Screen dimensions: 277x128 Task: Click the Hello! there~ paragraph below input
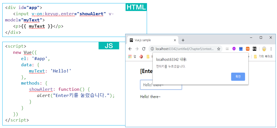[150, 97]
